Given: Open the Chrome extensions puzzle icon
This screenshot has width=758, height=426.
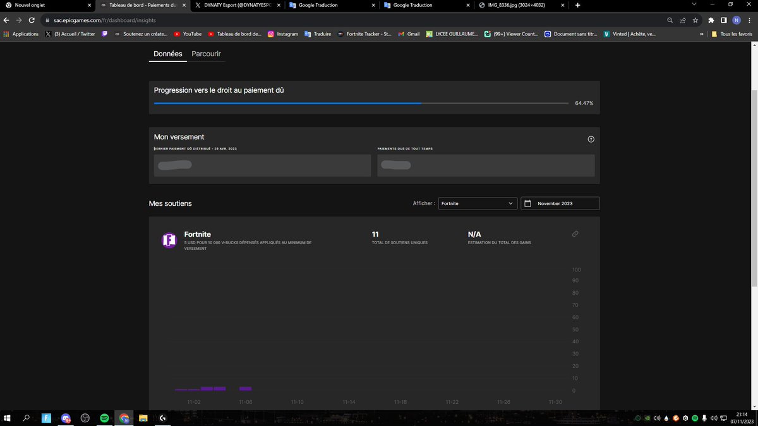Looking at the screenshot, I should (x=712, y=20).
